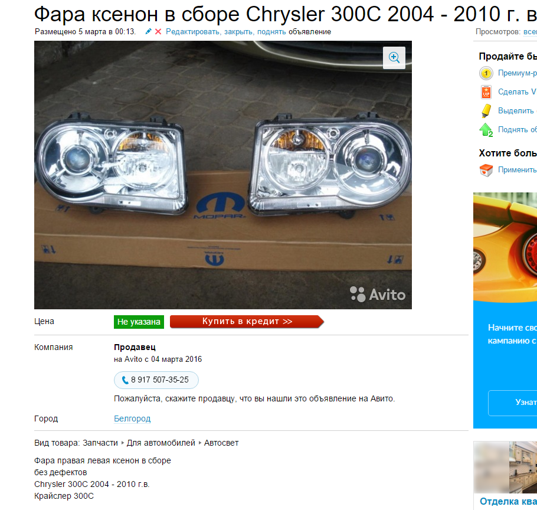Click the Не указана price label
This screenshot has width=537, height=510.
[x=139, y=322]
